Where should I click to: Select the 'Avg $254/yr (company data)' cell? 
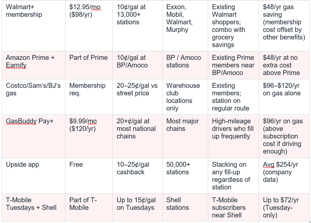284,176
